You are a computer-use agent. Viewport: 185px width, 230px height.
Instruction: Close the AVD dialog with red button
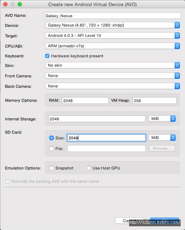coord(5,4)
